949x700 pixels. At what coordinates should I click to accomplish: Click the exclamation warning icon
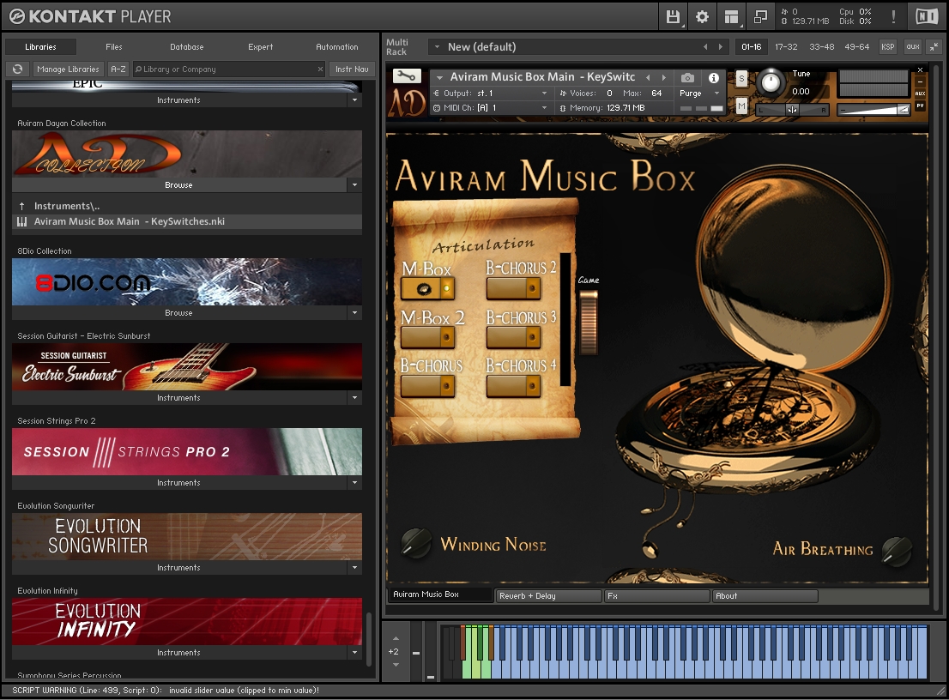tap(893, 17)
